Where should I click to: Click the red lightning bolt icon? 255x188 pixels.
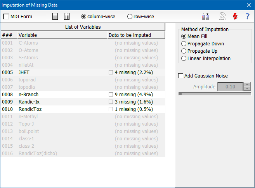pyautogui.click(x=235, y=16)
